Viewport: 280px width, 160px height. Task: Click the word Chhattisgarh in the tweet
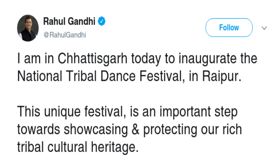click(92, 59)
